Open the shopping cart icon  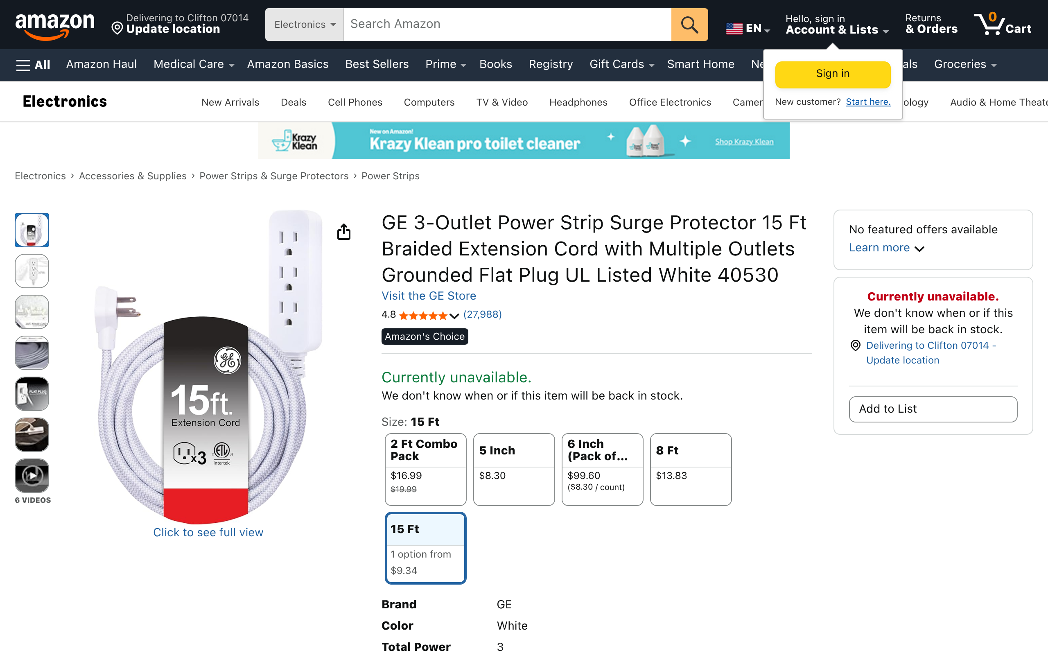pos(1002,25)
